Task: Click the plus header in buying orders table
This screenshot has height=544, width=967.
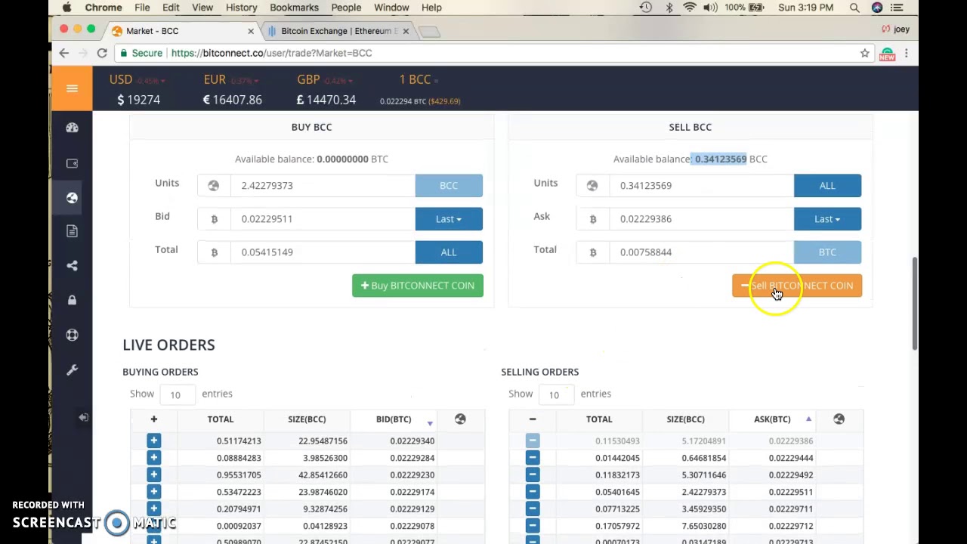Action: click(x=153, y=419)
